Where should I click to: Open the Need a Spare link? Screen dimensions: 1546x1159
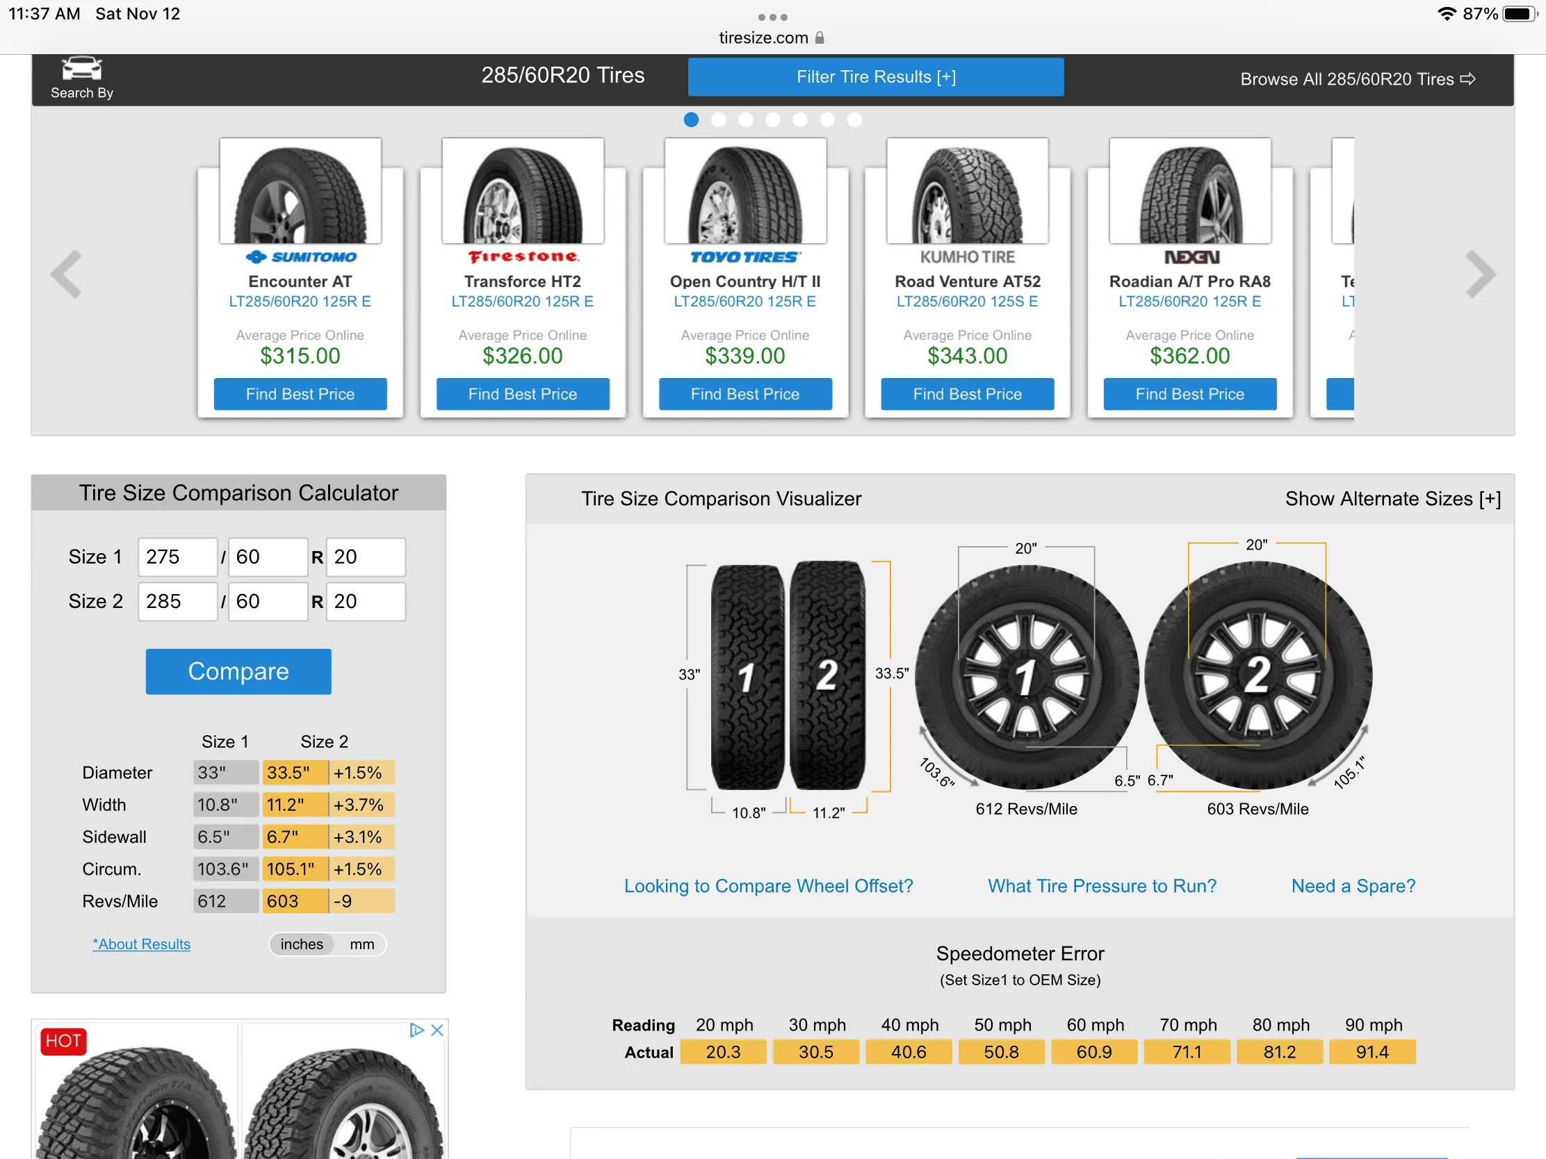[1353, 886]
